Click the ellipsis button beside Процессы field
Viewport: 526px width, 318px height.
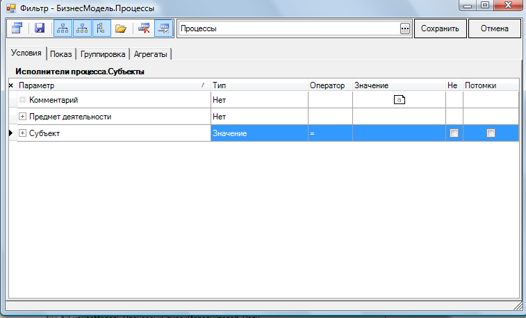click(405, 29)
